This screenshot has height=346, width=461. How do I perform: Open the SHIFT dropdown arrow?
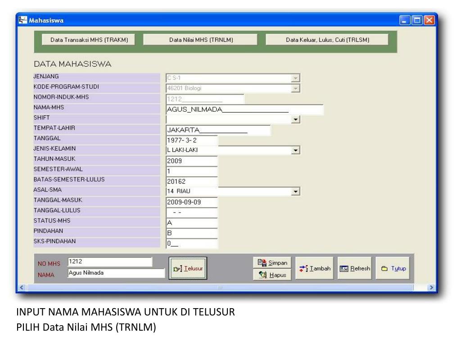coord(295,119)
